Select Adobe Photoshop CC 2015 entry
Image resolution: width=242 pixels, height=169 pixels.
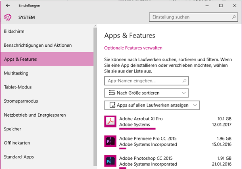tap(168, 162)
